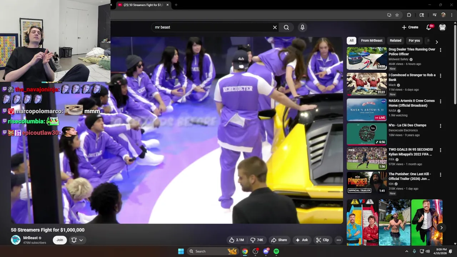Open a new browser tab
This screenshot has width=457, height=257.
(x=176, y=5)
